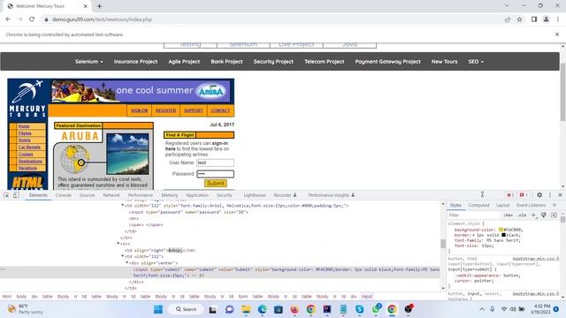
Task: Open the Chrome profile avatar
Action: point(547,19)
